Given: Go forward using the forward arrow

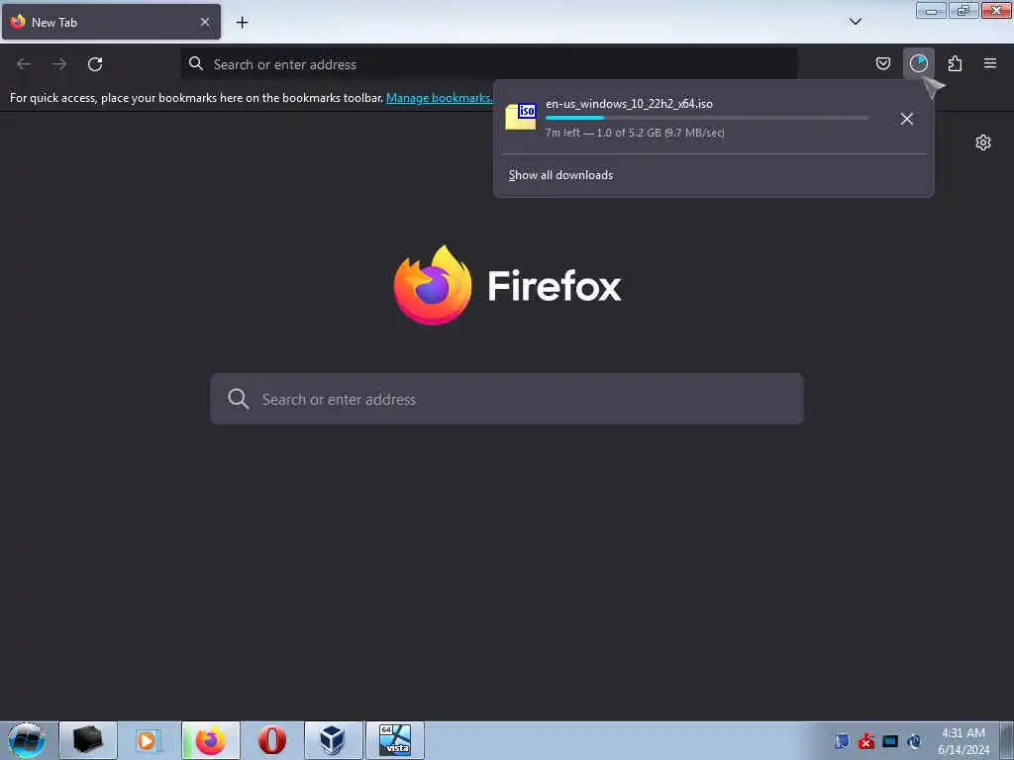Looking at the screenshot, I should click(59, 64).
